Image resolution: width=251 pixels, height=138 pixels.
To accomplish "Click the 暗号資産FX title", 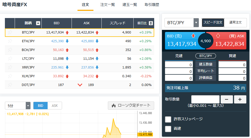I will pos(15,4).
